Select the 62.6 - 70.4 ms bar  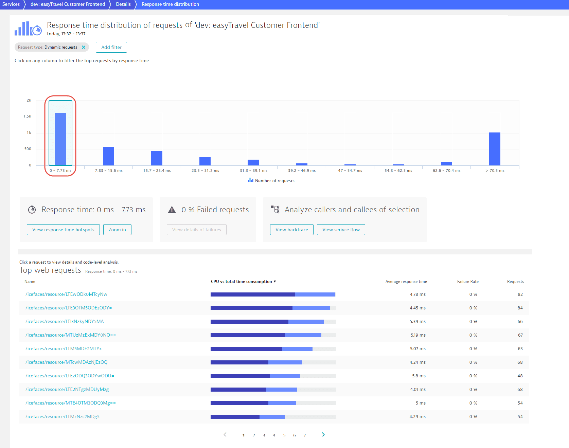446,164
